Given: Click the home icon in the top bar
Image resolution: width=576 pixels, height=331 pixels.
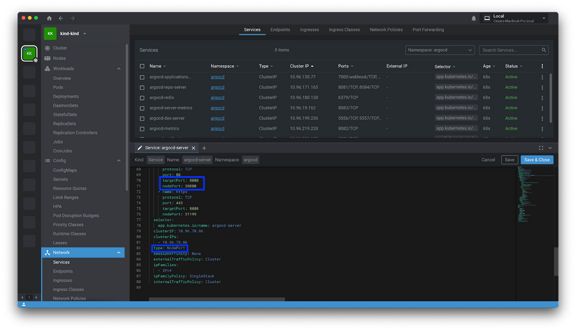Looking at the screenshot, I should point(49,18).
